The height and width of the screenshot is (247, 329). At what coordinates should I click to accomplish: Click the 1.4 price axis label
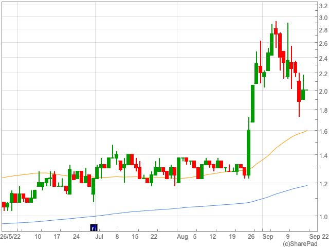[321, 155]
